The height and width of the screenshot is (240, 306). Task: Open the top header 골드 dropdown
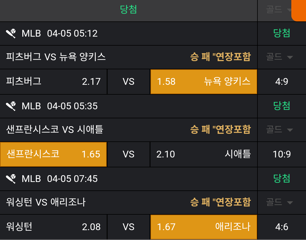(x=278, y=10)
